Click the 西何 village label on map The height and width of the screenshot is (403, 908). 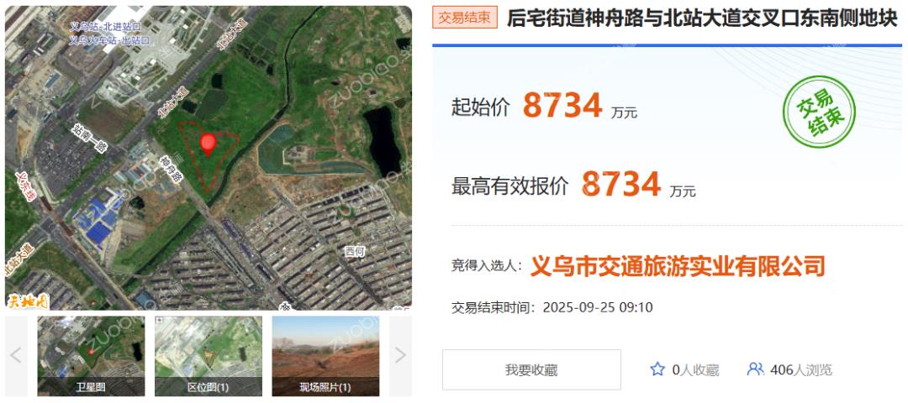pyautogui.click(x=355, y=252)
